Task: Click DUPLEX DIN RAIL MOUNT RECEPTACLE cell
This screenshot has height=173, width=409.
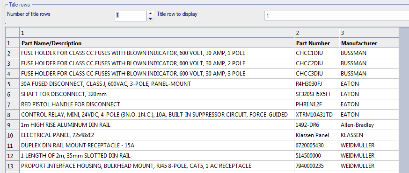Action: point(156,145)
